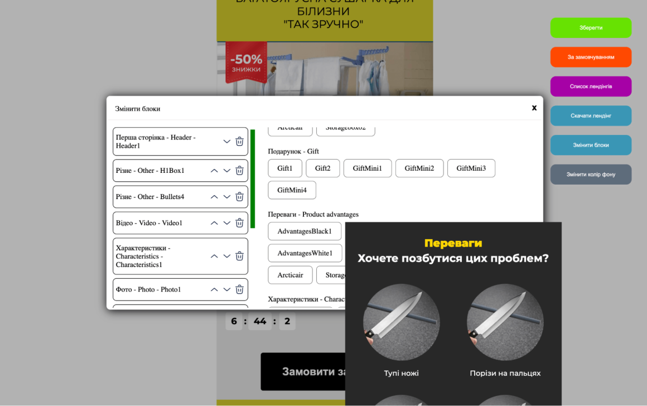Image resolution: width=647 pixels, height=406 pixels.
Task: Add the GiftMini2 block
Action: [419, 168]
